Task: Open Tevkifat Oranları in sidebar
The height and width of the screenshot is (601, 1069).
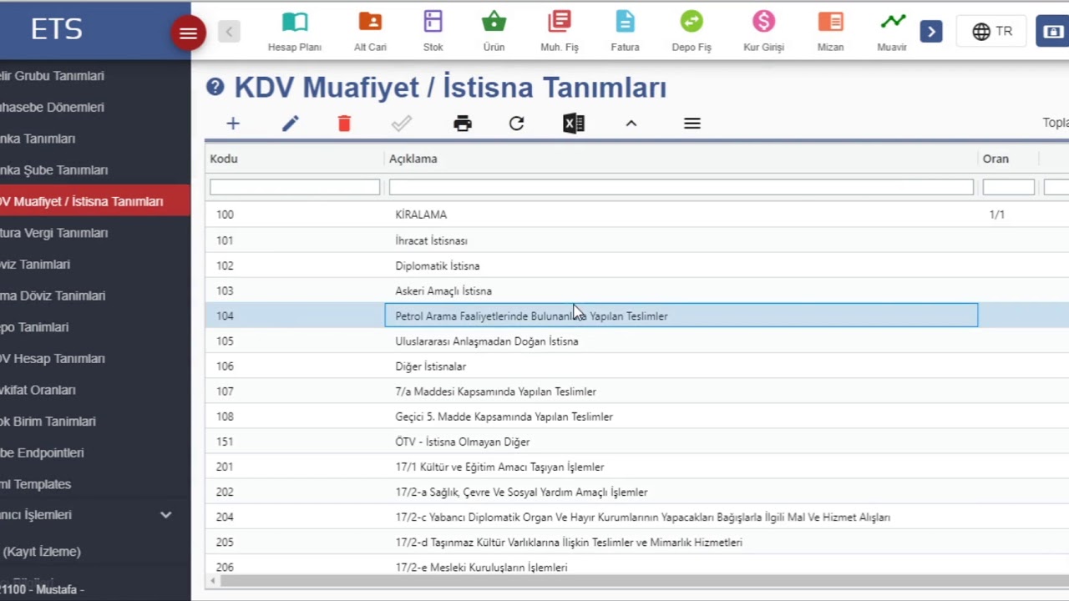Action: click(95, 390)
